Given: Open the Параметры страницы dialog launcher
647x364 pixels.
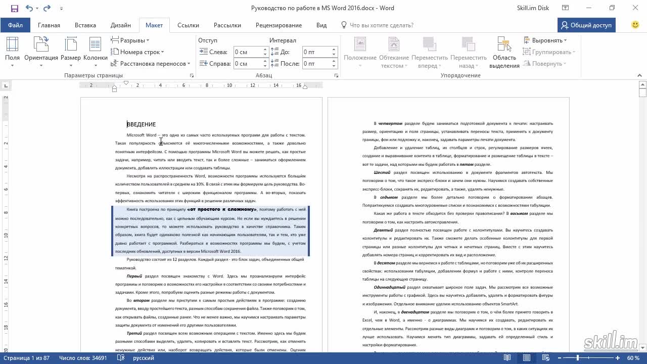Looking at the screenshot, I should pyautogui.click(x=192, y=75).
